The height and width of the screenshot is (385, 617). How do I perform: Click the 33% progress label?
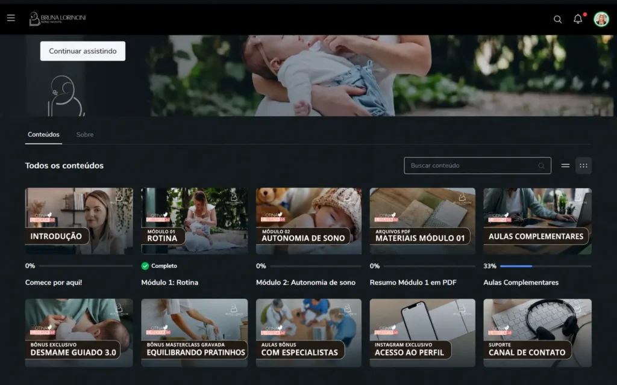[490, 266]
